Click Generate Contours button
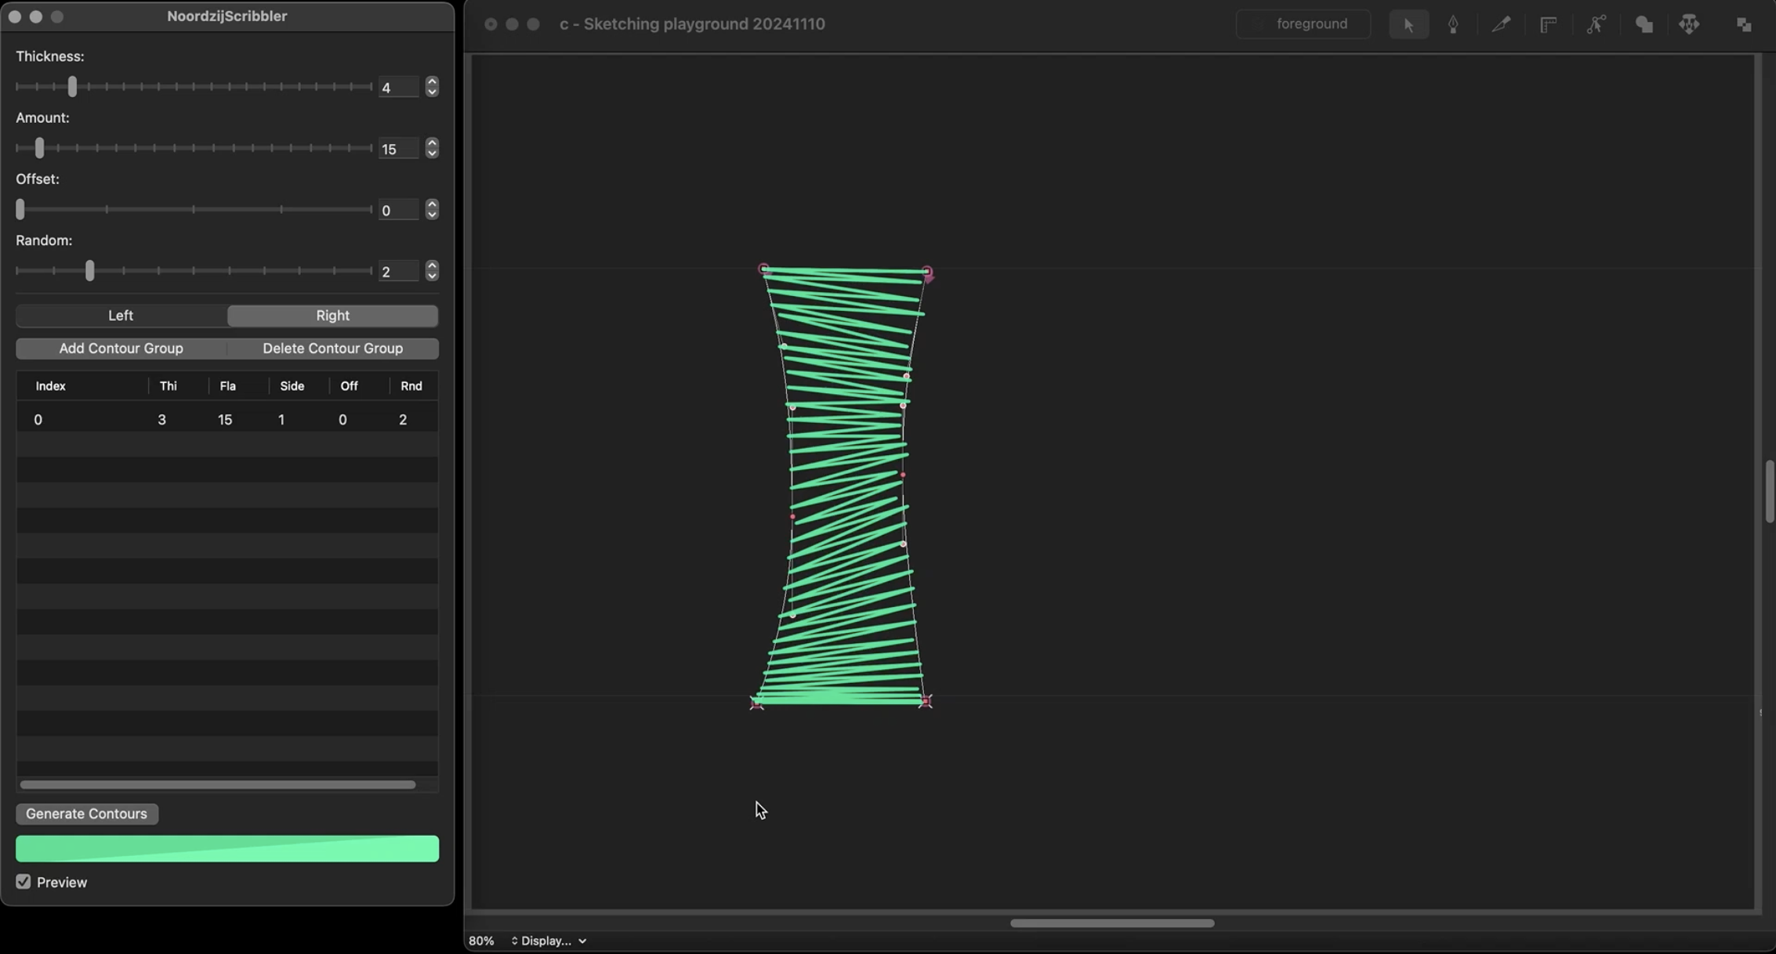The image size is (1776, 954). click(x=86, y=814)
